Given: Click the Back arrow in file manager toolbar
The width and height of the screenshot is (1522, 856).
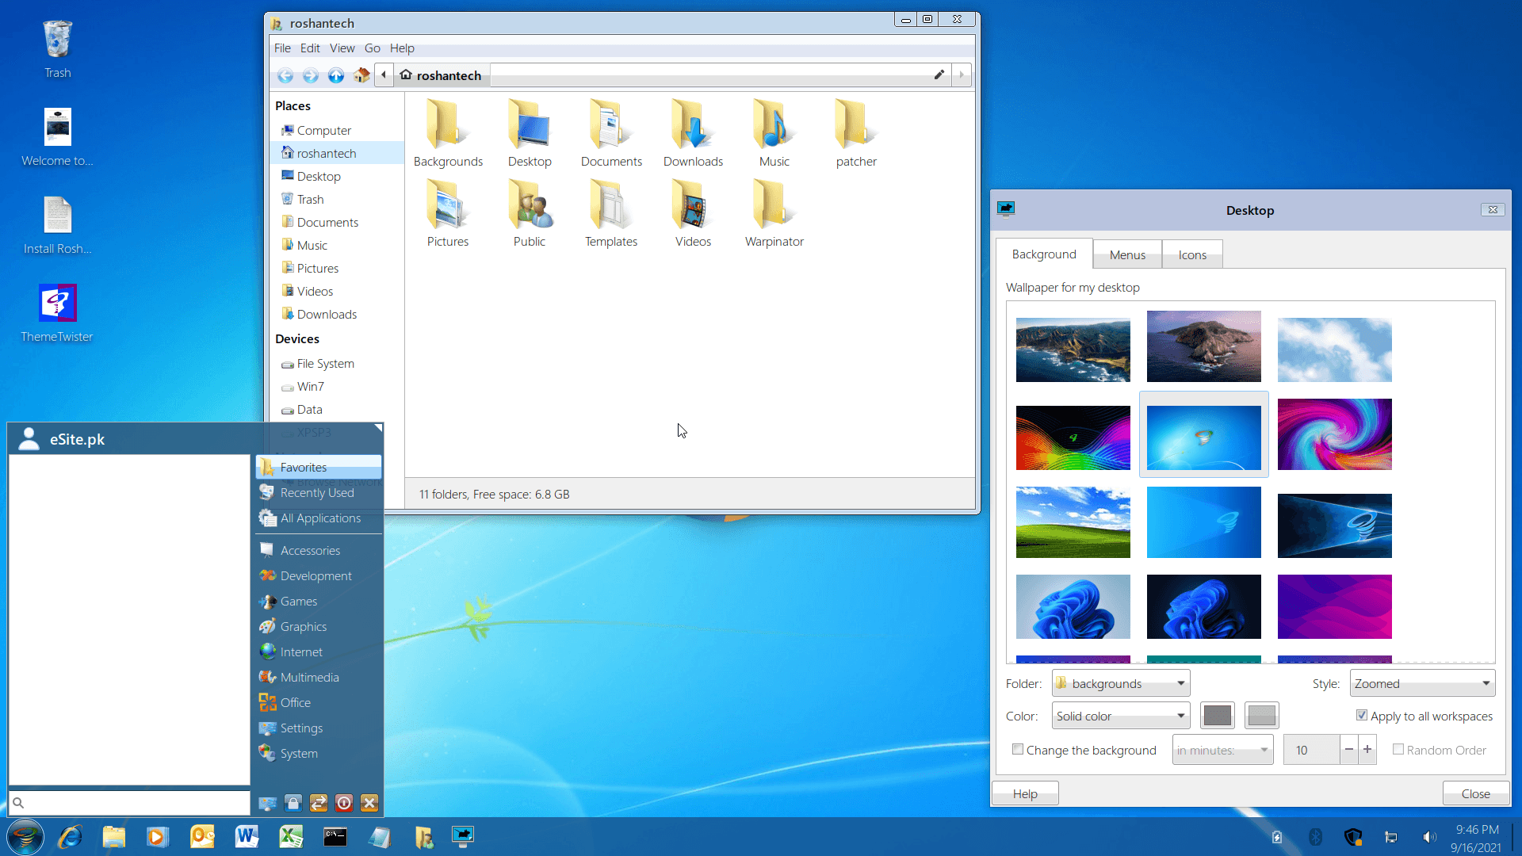Looking at the screenshot, I should (285, 75).
